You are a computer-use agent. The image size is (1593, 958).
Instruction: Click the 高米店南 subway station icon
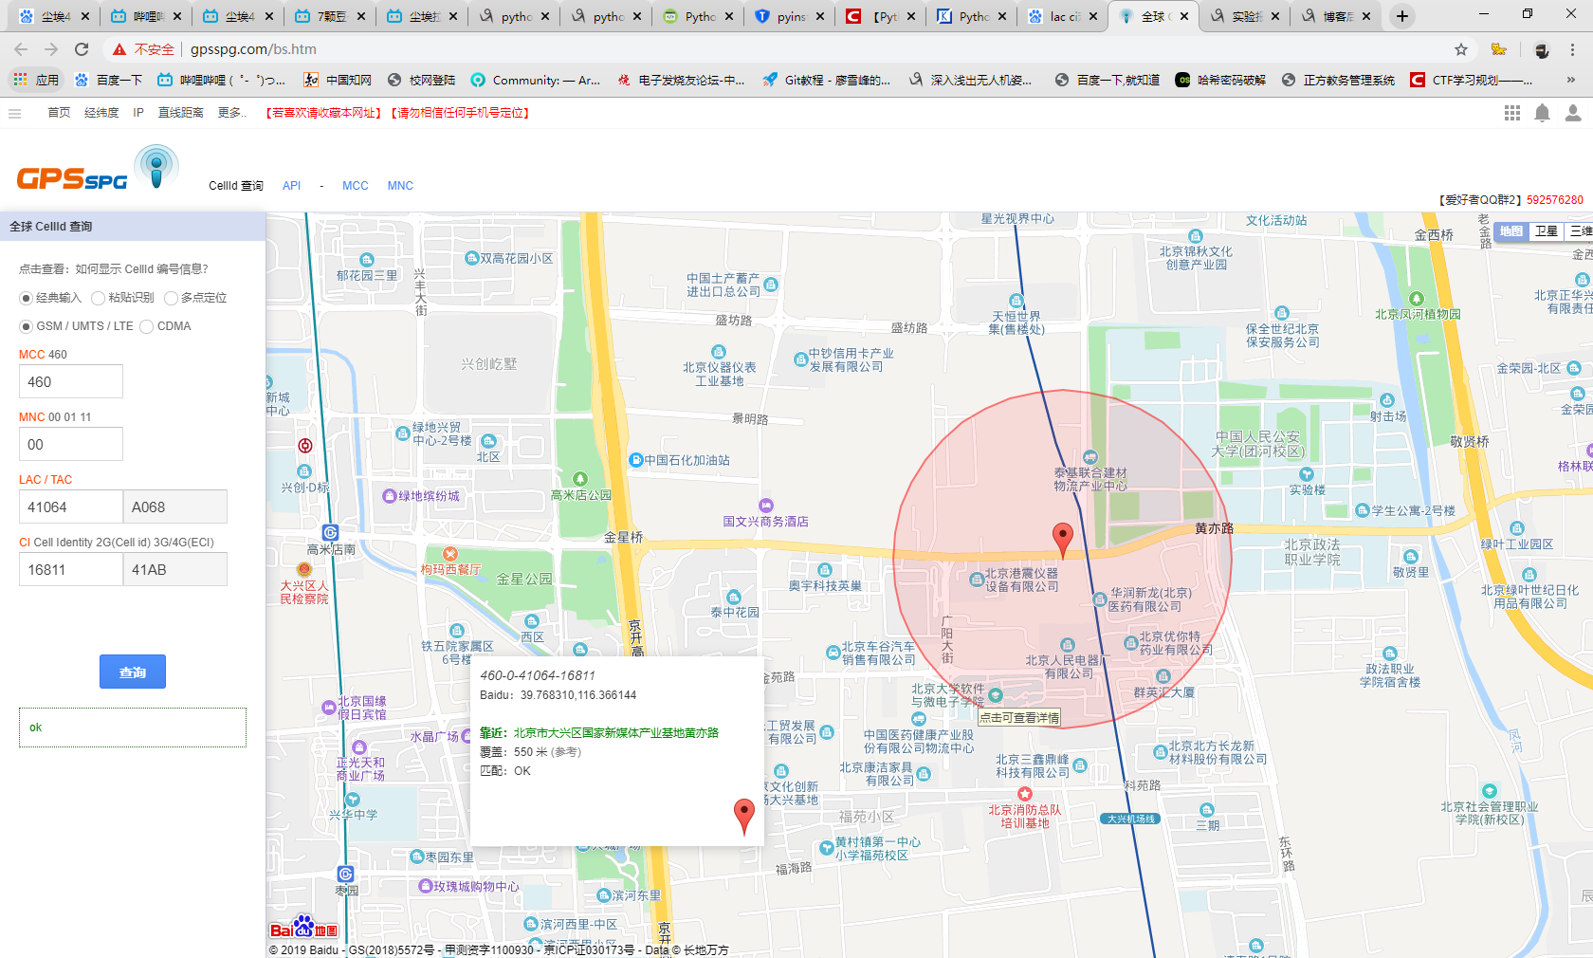tap(330, 533)
